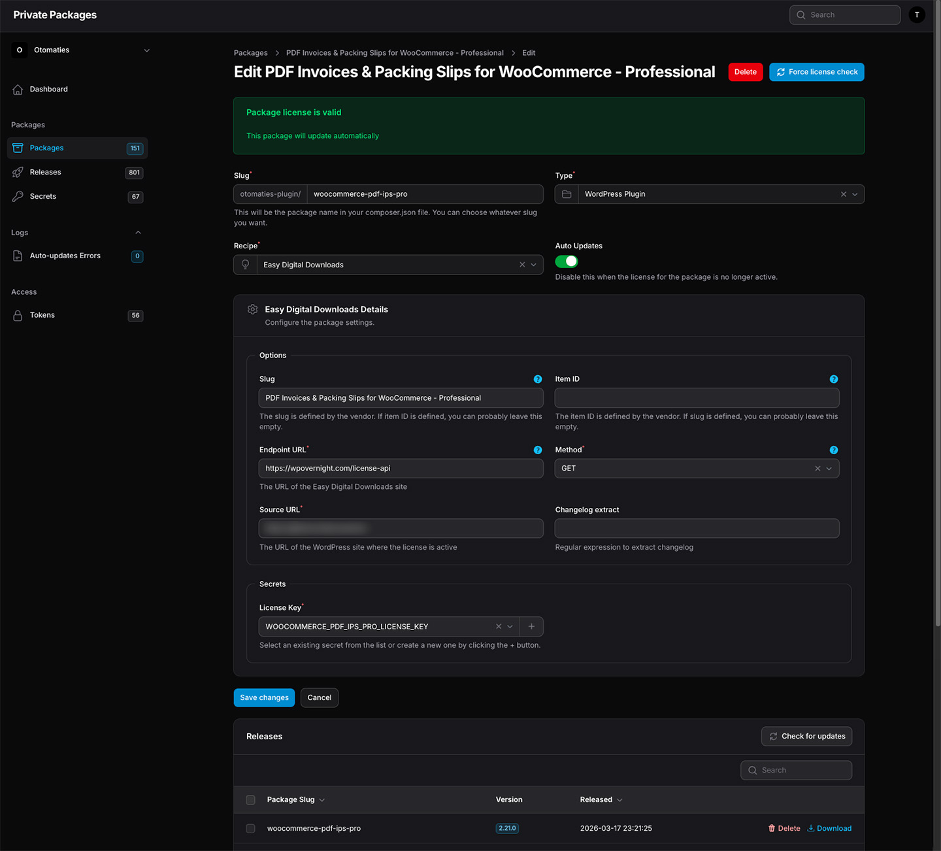The width and height of the screenshot is (941, 851).
Task: Clear the Easy Digital Downloads recipe selection
Action: pos(522,265)
